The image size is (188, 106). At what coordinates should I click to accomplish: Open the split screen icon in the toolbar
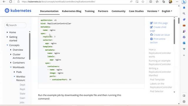[151, 2]
